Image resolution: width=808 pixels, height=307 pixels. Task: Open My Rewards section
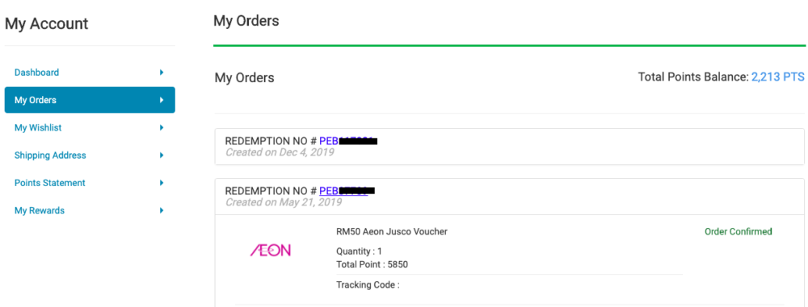(90, 210)
